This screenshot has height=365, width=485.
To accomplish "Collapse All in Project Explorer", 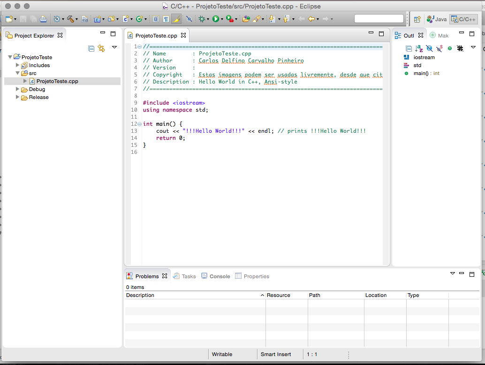I will coord(91,48).
